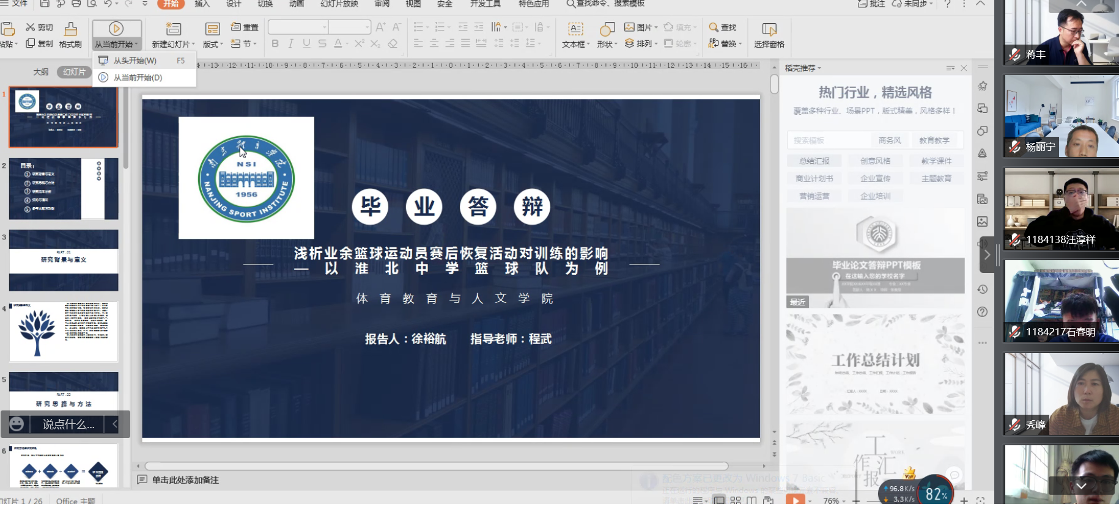Viewport: 1119px width, 510px height.
Task: Justify text alignment
Action: pyautogui.click(x=466, y=43)
